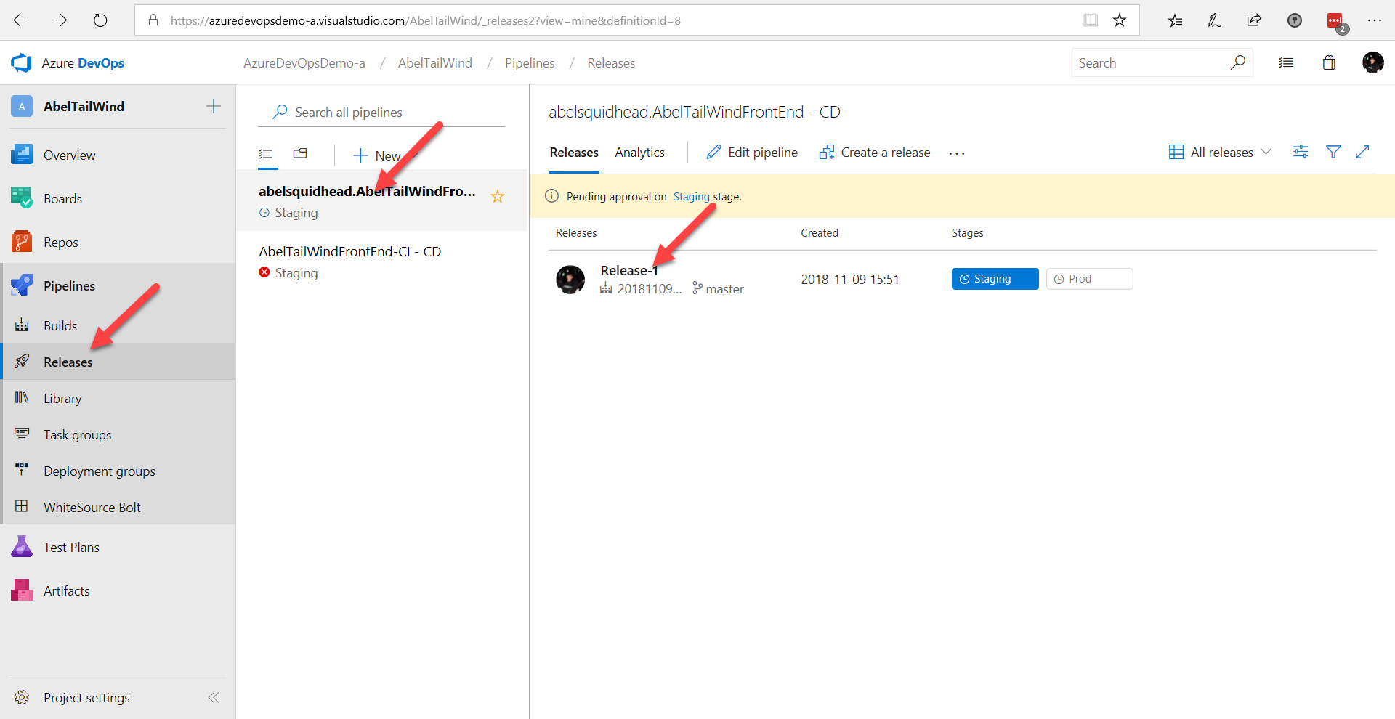Click the filter funnel icon
Image resolution: width=1395 pixels, height=719 pixels.
pos(1333,151)
